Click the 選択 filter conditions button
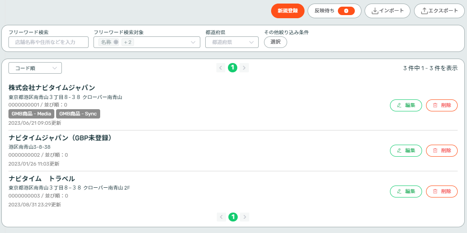Viewport: 467px width, 233px height. point(276,42)
